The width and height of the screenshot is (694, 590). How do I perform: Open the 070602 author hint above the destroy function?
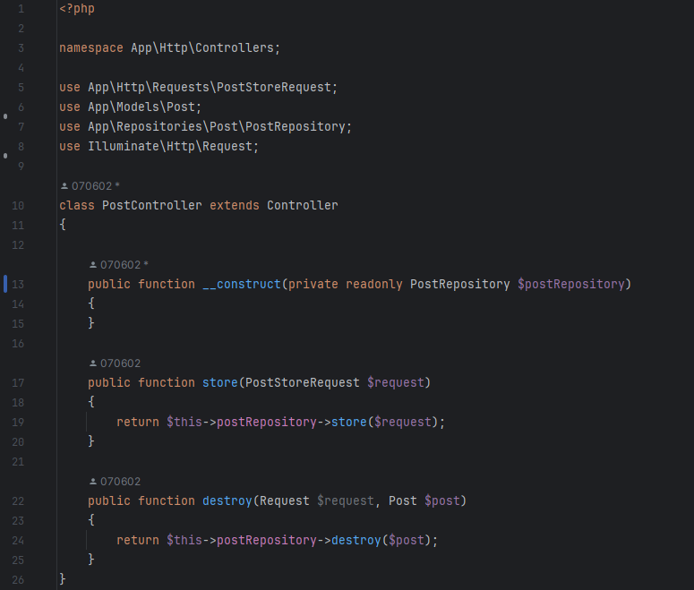(120, 482)
